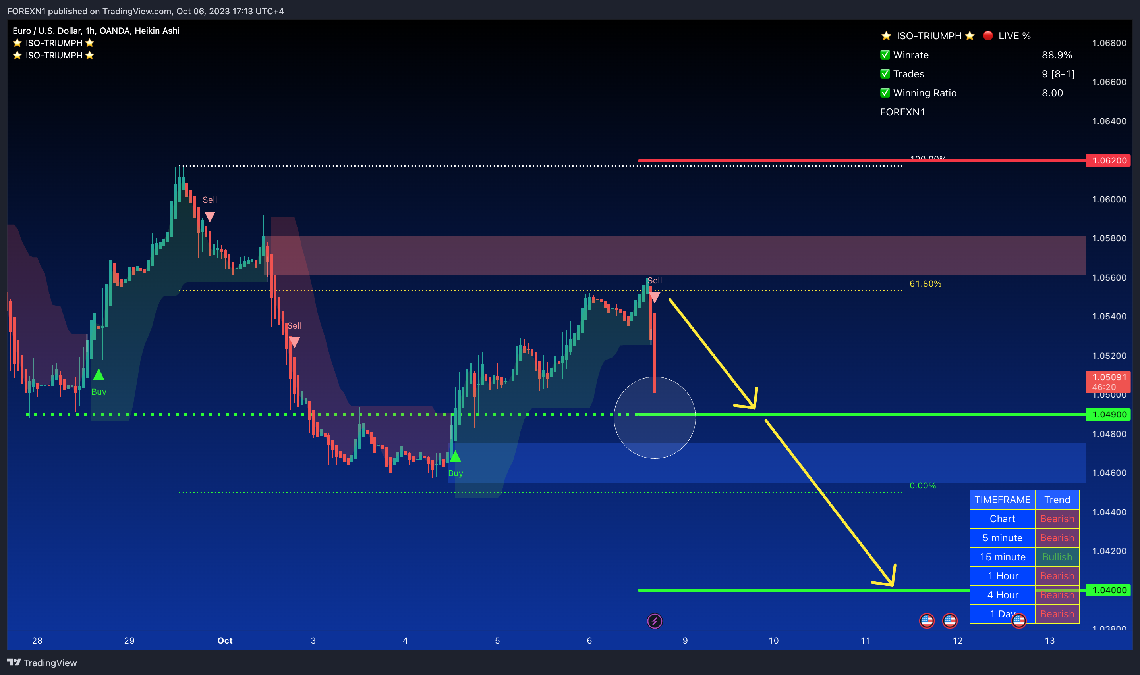1140x675 pixels.
Task: Click the published-by FOREXN1 header text
Action: point(146,11)
